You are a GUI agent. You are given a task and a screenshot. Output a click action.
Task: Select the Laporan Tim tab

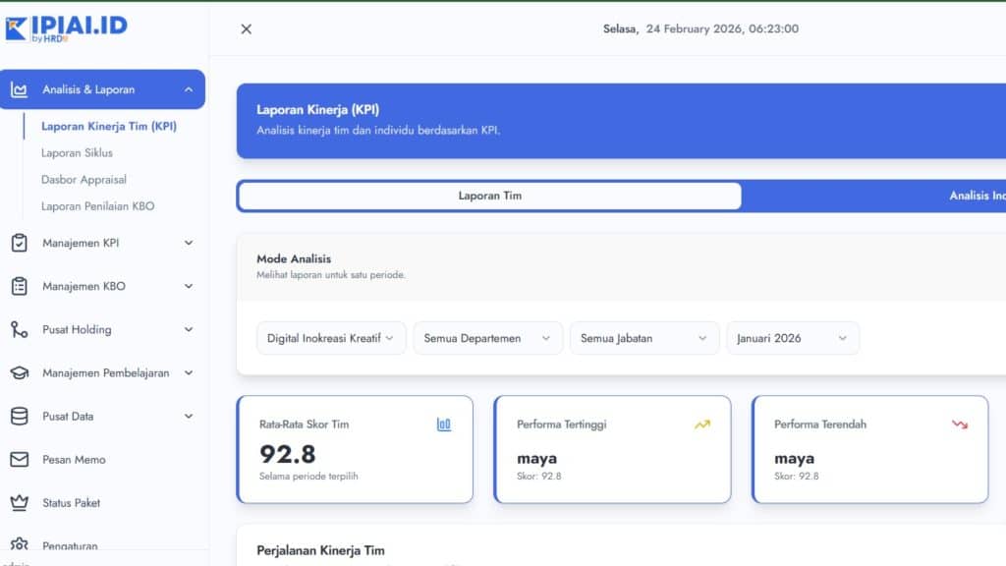(487, 196)
